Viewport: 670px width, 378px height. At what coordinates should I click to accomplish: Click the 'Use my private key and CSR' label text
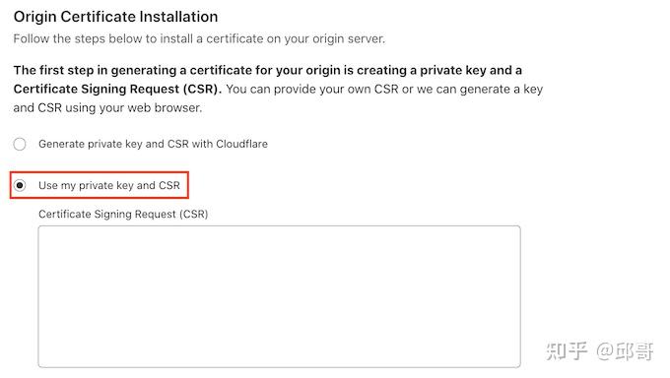(109, 185)
